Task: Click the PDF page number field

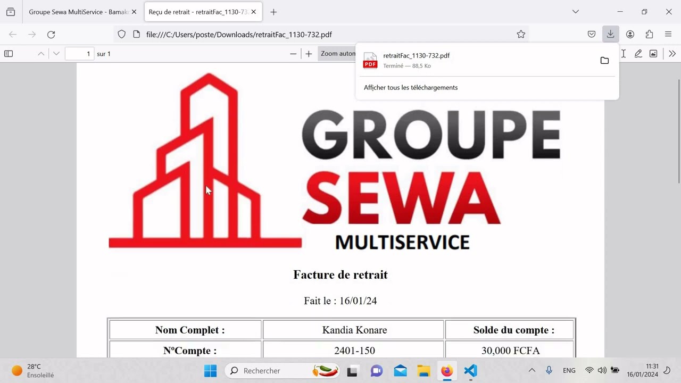Action: [x=79, y=54]
